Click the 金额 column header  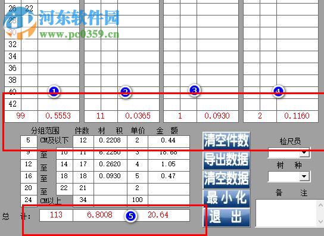167,131
